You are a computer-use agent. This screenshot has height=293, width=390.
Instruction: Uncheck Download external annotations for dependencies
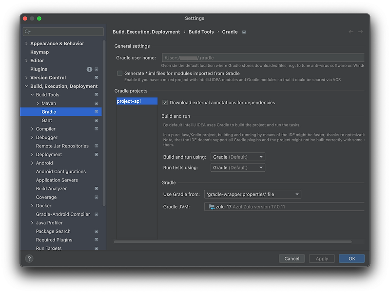pos(165,103)
